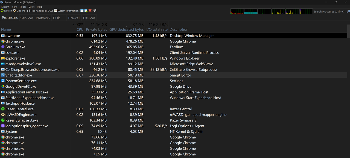Click the green Refresh arrows icon
Viewport: 350px width, 158px height.
pyautogui.click(x=2, y=11)
